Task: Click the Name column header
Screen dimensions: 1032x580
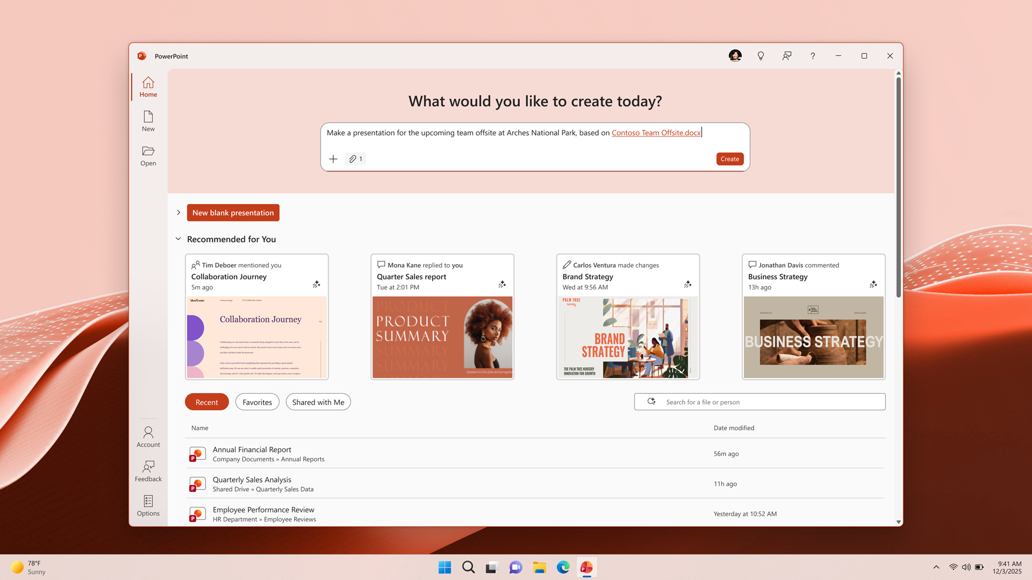Action: pos(199,428)
